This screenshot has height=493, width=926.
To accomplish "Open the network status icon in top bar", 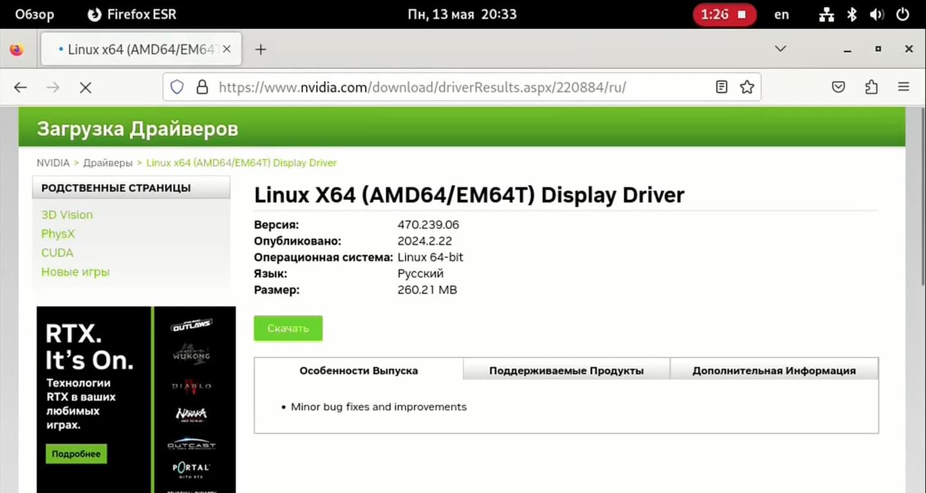I will click(826, 14).
